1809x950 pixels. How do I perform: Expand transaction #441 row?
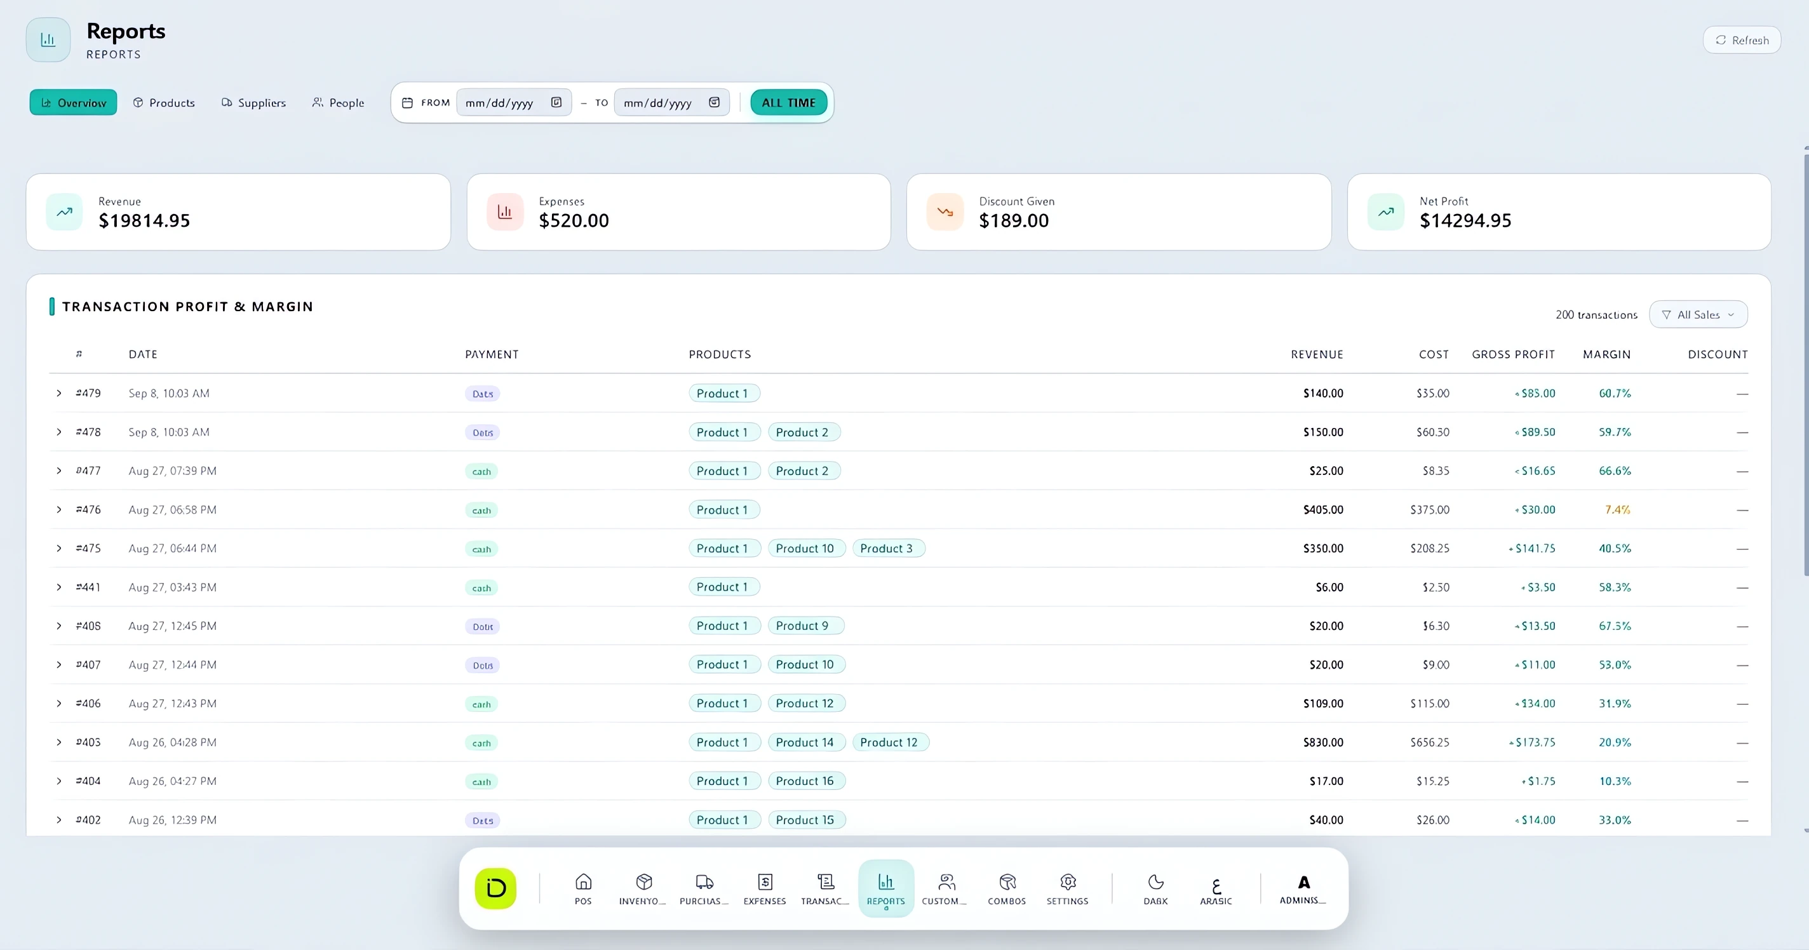pos(59,587)
